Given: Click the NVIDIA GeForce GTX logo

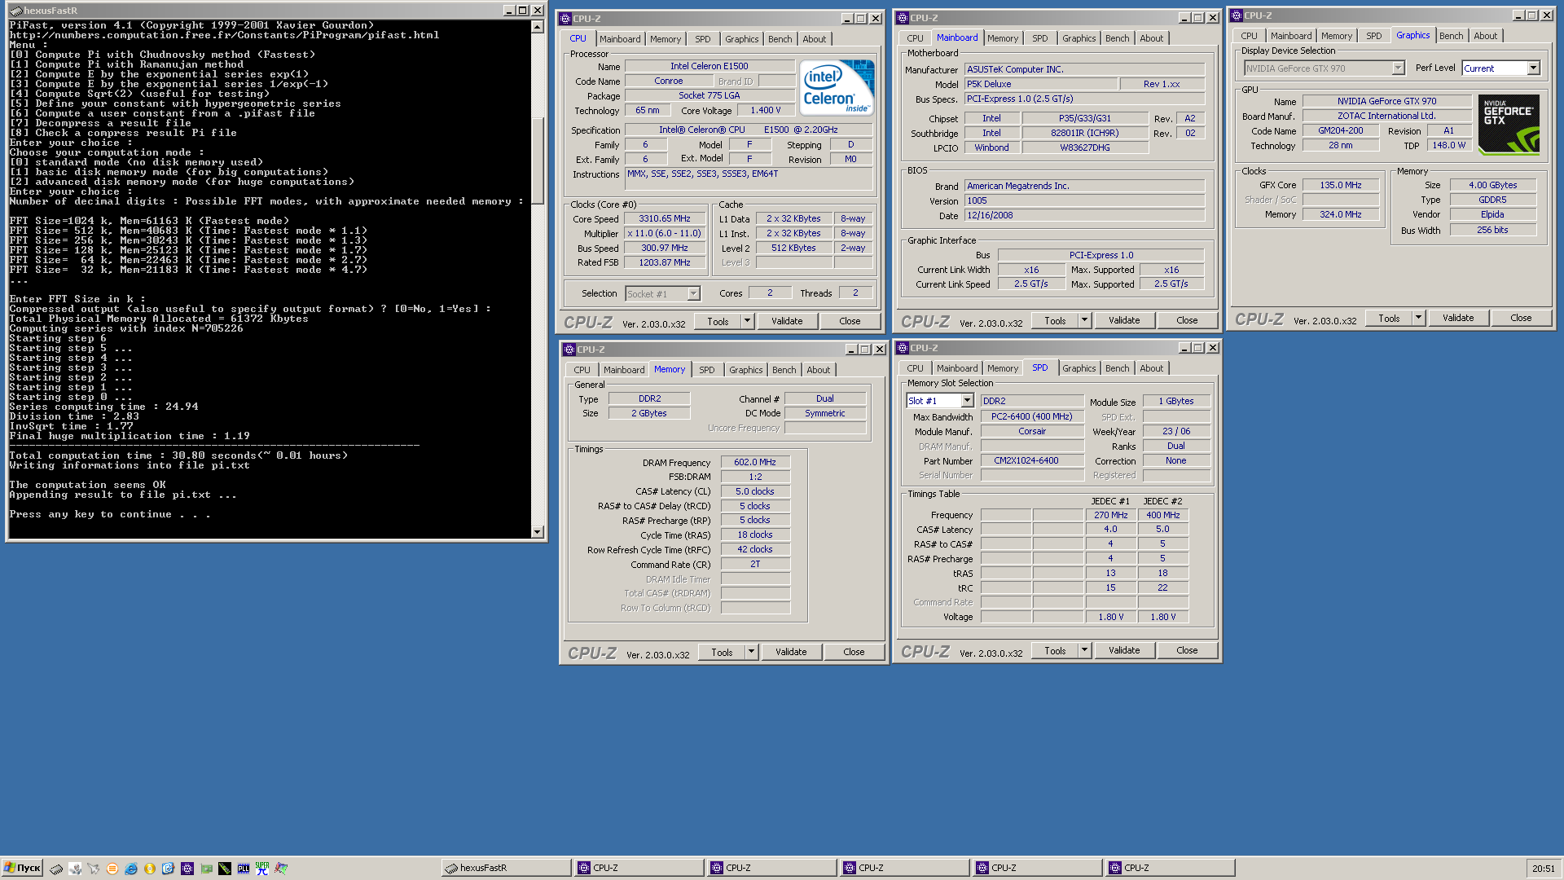Looking at the screenshot, I should [x=1509, y=125].
